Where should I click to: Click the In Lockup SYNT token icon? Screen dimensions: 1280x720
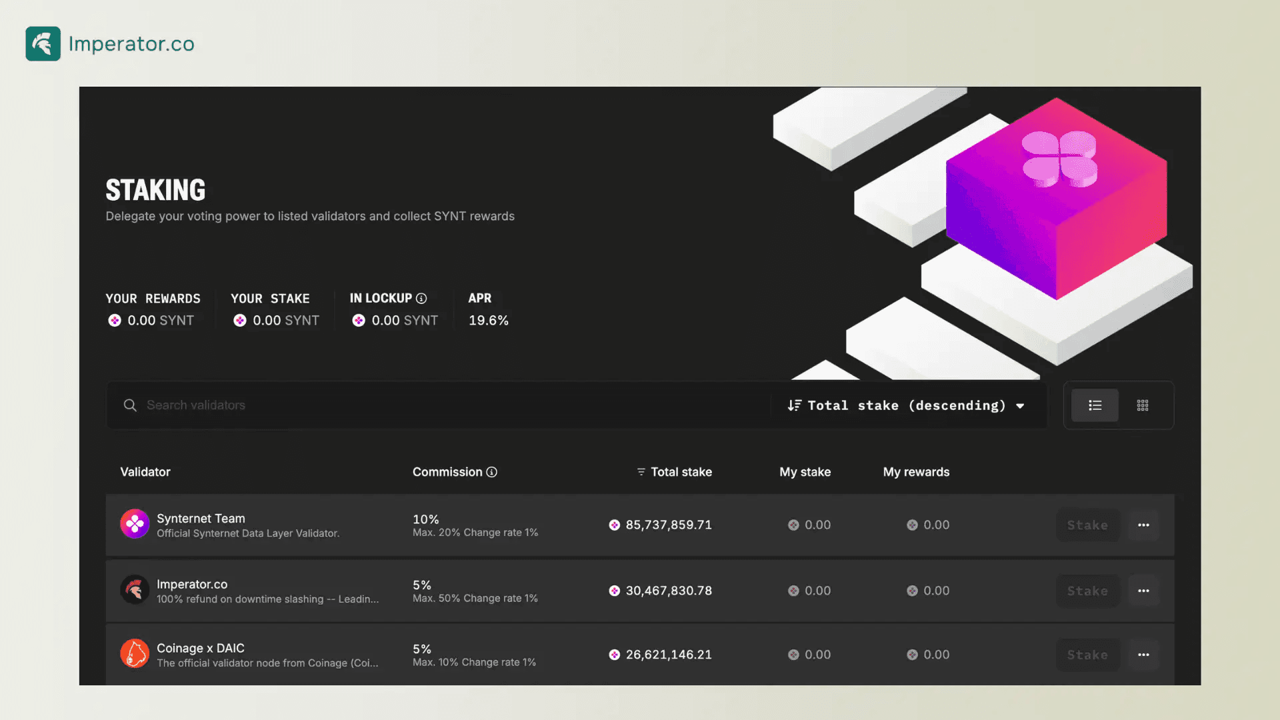(359, 321)
